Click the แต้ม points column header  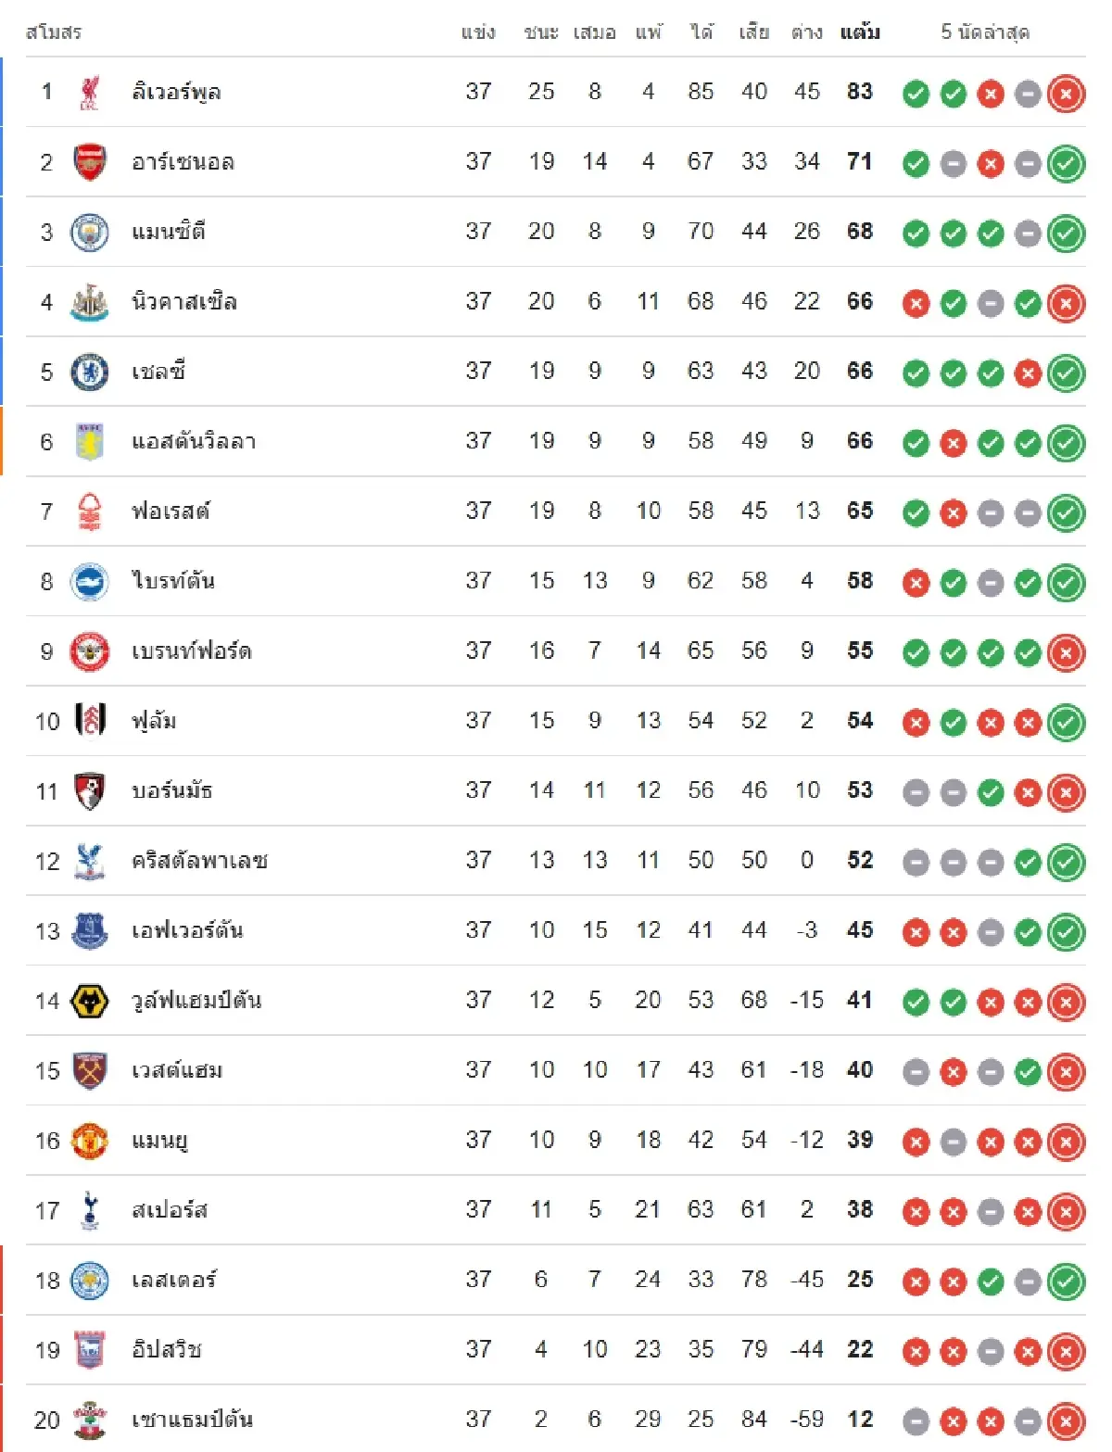tap(860, 32)
